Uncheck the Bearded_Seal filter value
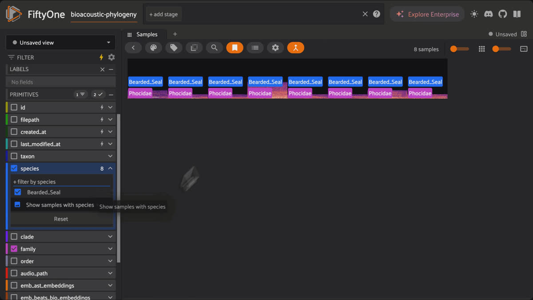 (18, 192)
